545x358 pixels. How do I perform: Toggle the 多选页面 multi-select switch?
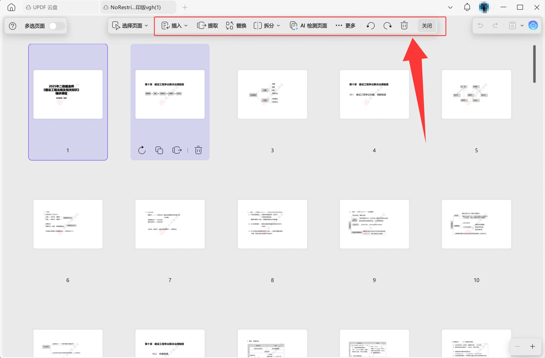pyautogui.click(x=57, y=26)
